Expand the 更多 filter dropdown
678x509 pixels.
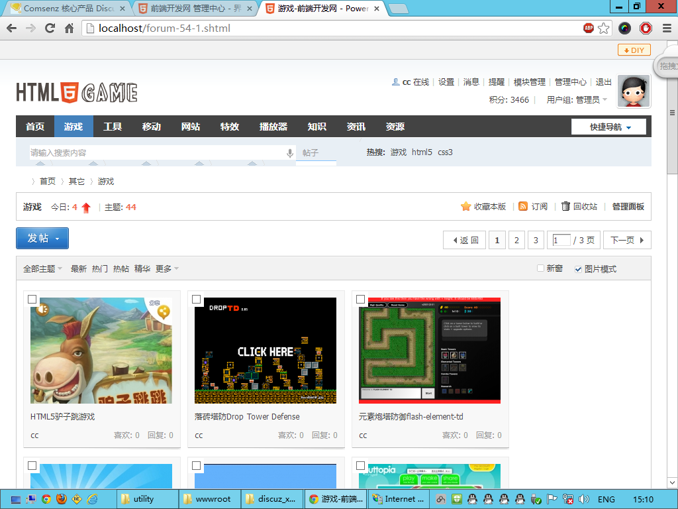[x=167, y=269]
